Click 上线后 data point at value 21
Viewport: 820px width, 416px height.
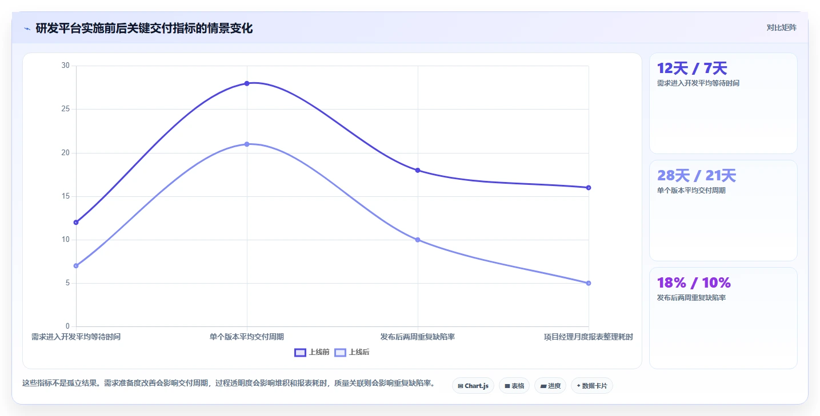[x=247, y=144]
